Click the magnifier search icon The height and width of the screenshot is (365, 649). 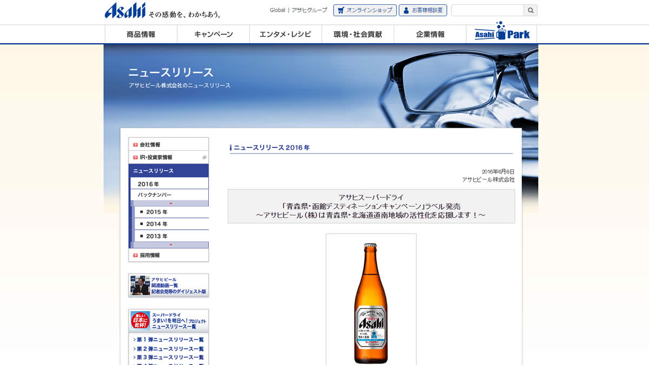coord(531,10)
